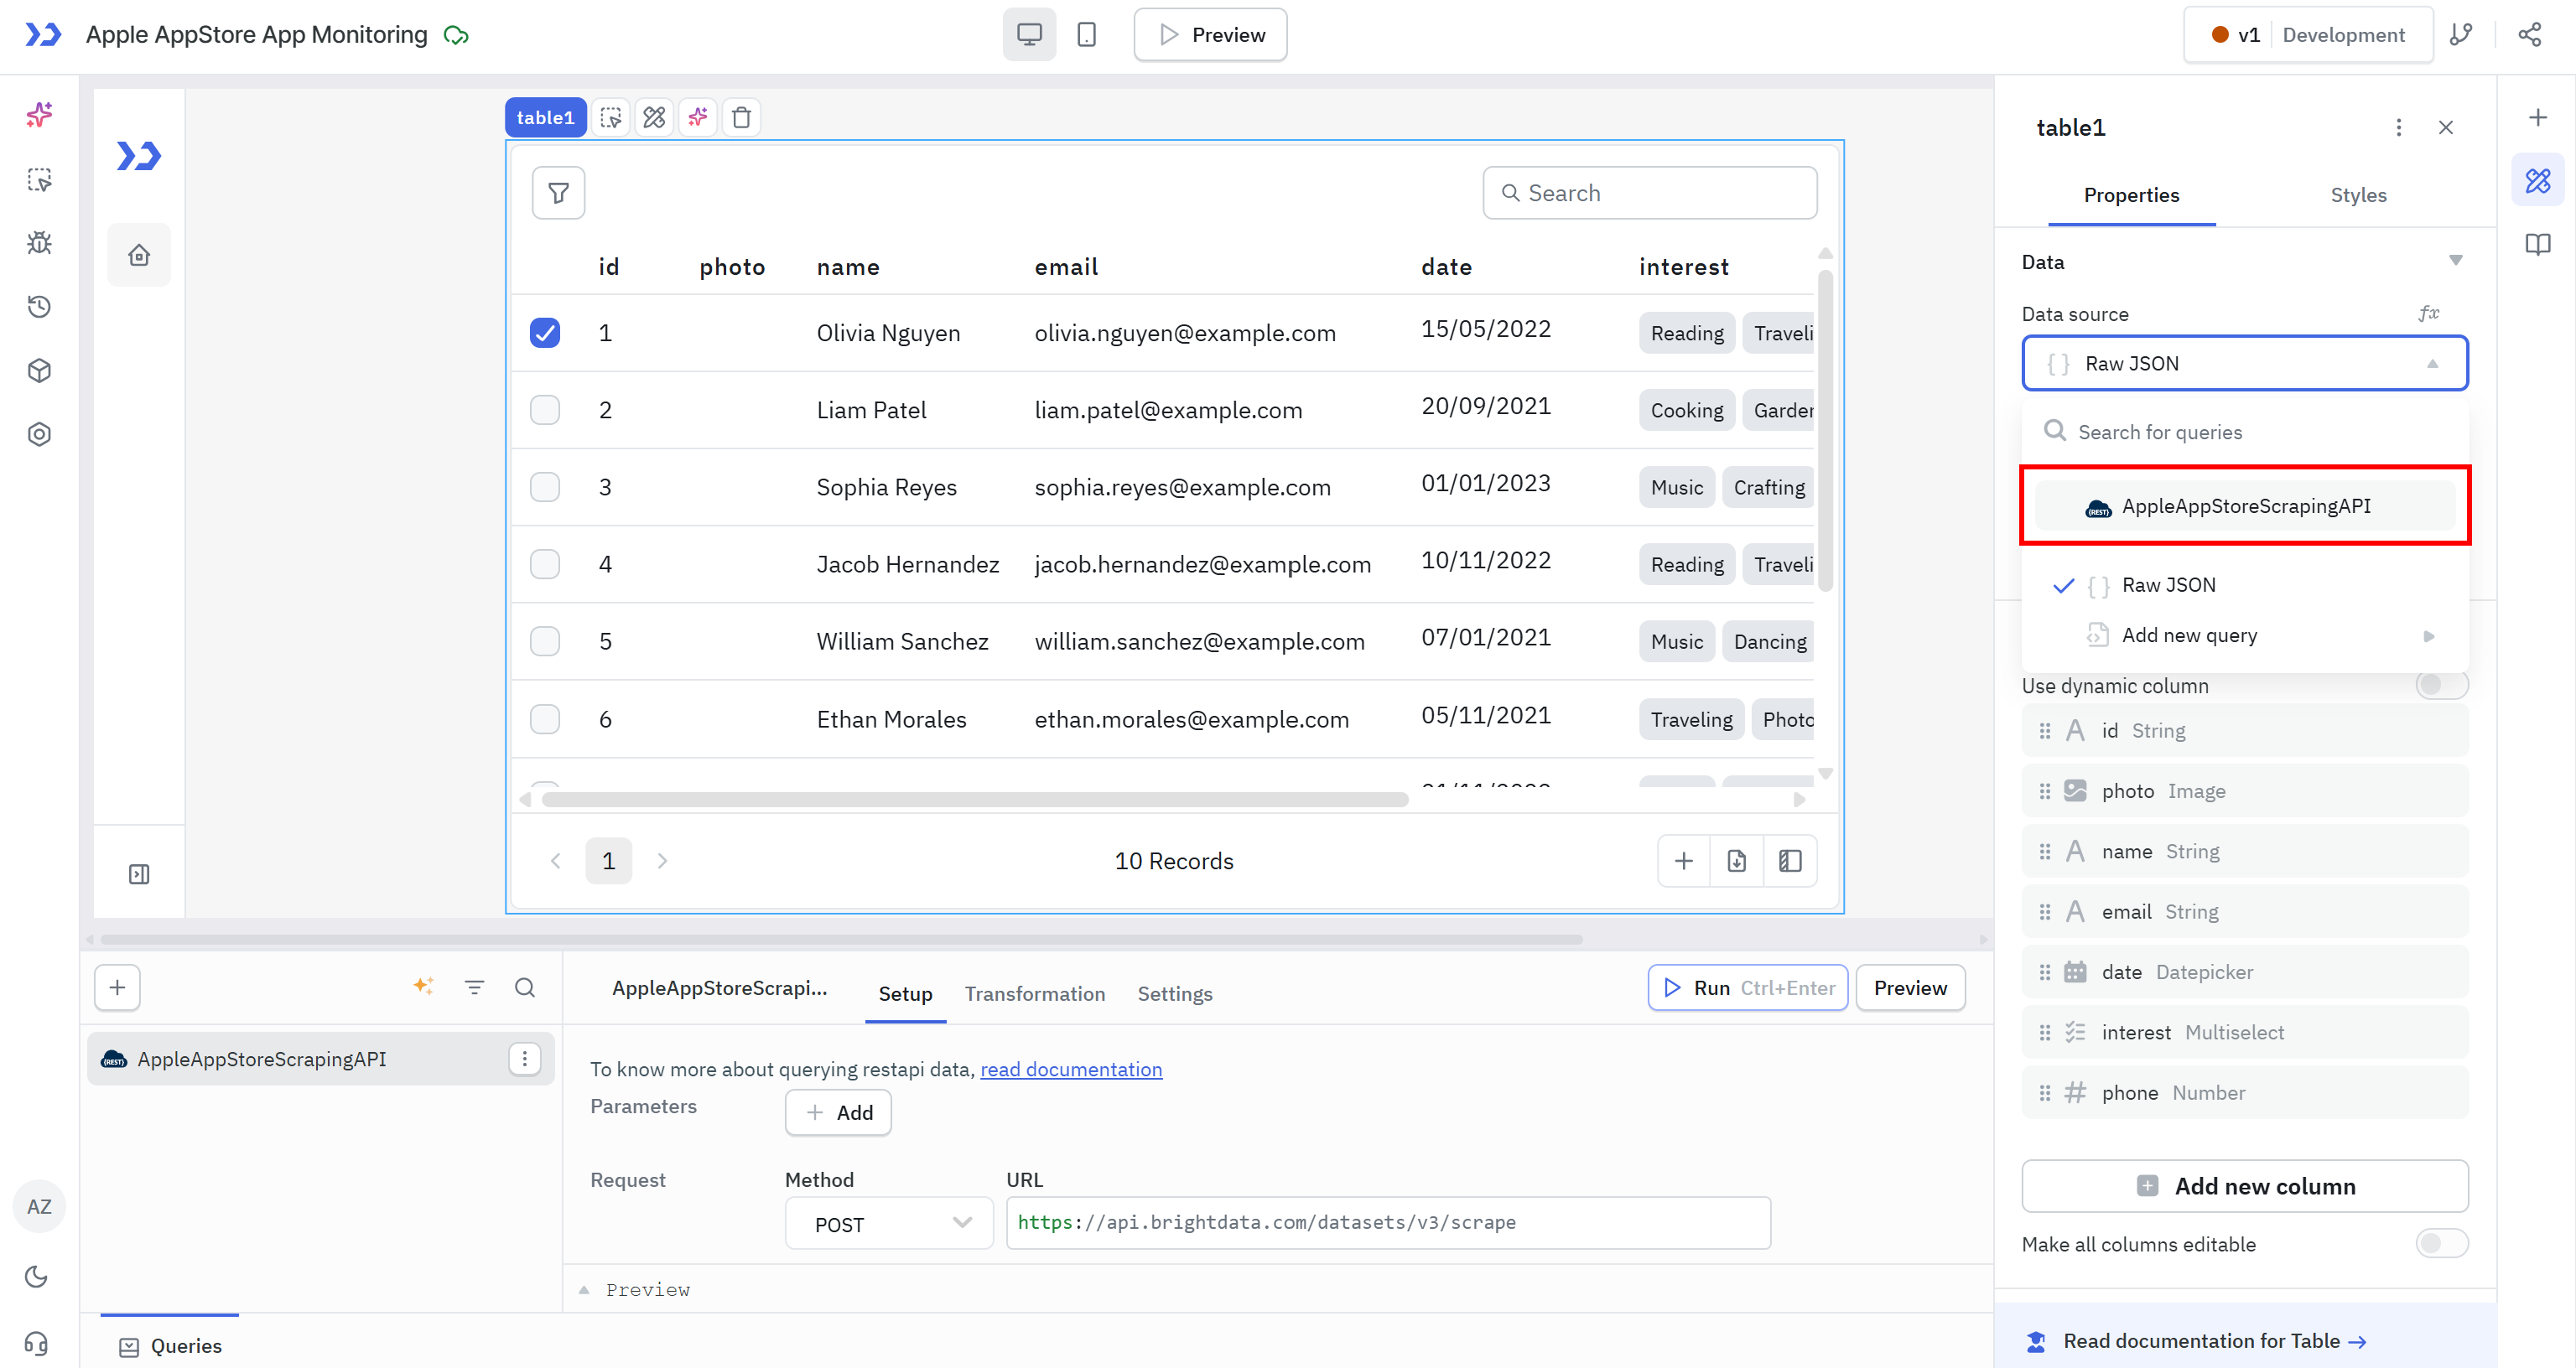Search queries magnifier in query panel
2576x1368 pixels.
point(525,988)
